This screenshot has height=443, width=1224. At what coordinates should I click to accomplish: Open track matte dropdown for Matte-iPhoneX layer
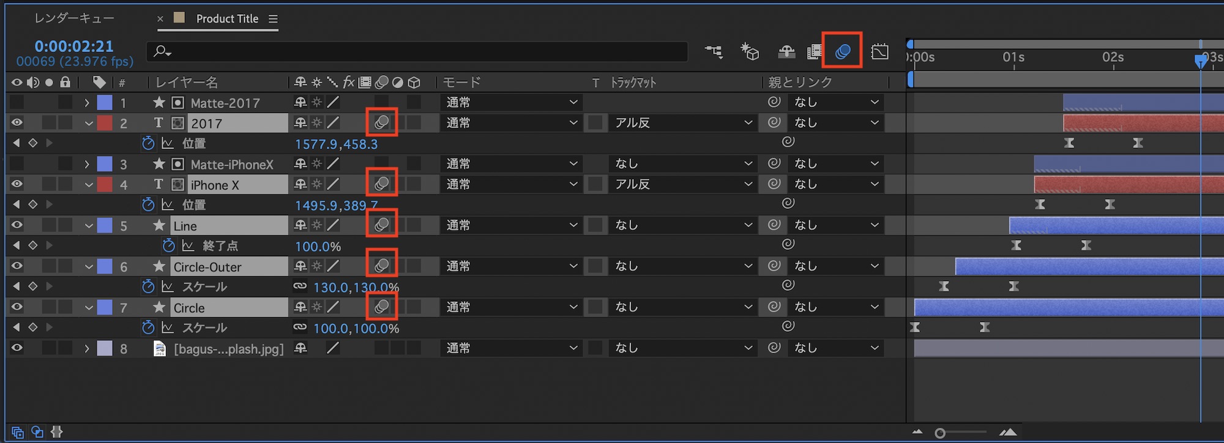[x=682, y=164]
